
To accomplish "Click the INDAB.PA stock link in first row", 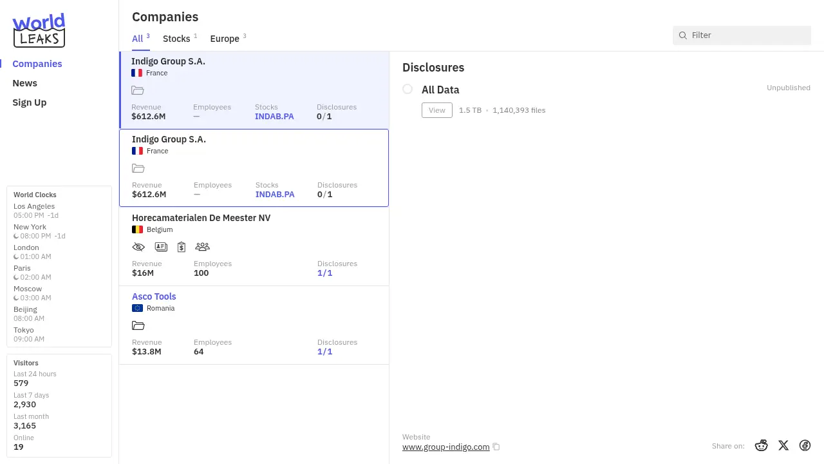I will [x=274, y=117].
